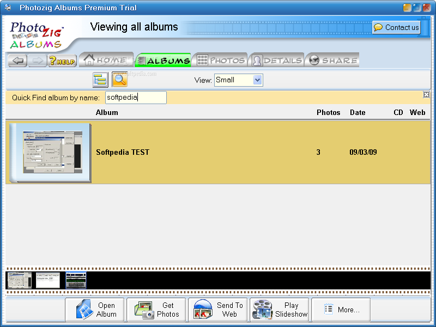
Task: Sort by the Date column header
Action: pos(358,112)
